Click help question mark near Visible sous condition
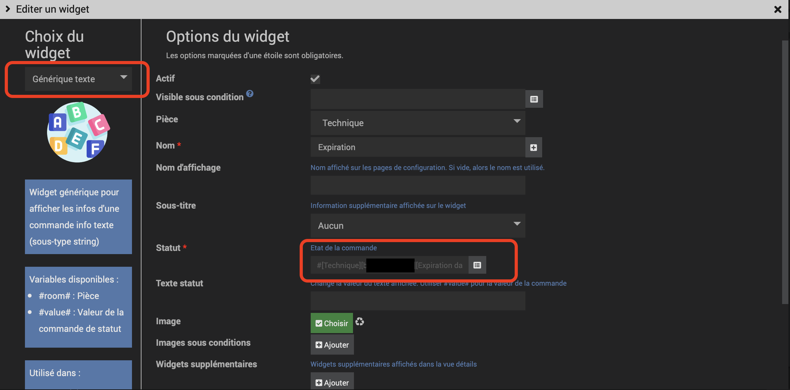The height and width of the screenshot is (390, 790). click(x=250, y=94)
